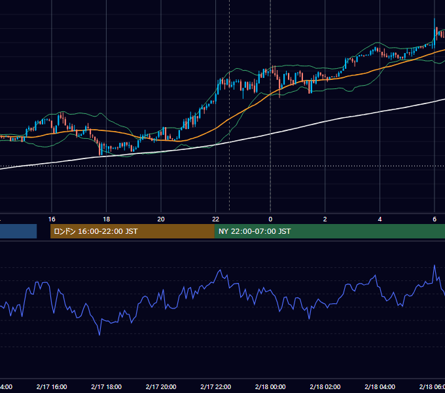This screenshot has height=393, width=445.
Task: Select the ロンドン 16:00-22:00 JST session bar
Action: [x=132, y=231]
